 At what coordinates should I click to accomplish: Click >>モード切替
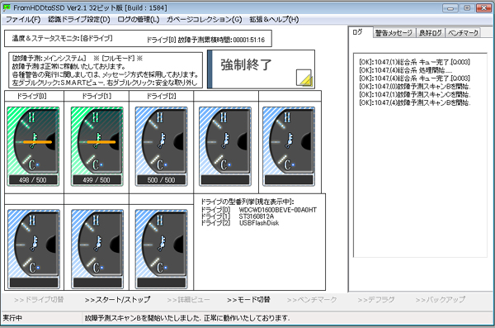248,300
